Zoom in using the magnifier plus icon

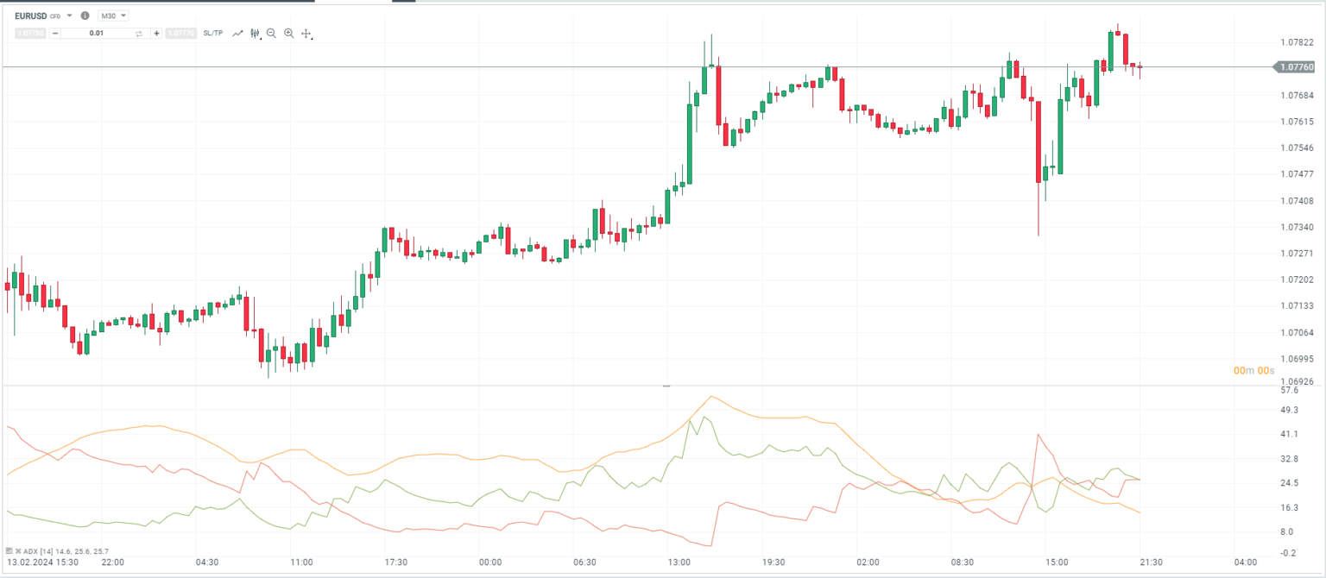click(x=289, y=33)
